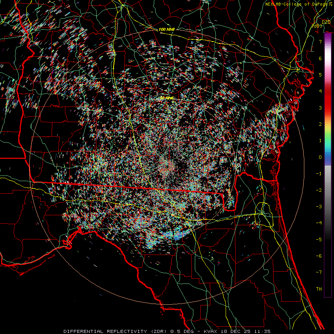Pick the pink band near 5 dB

(x=328, y=73)
